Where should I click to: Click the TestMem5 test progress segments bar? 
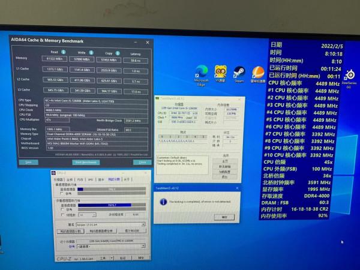[183, 137]
